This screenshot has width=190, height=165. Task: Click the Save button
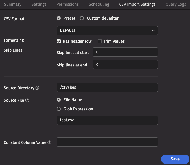(175, 159)
